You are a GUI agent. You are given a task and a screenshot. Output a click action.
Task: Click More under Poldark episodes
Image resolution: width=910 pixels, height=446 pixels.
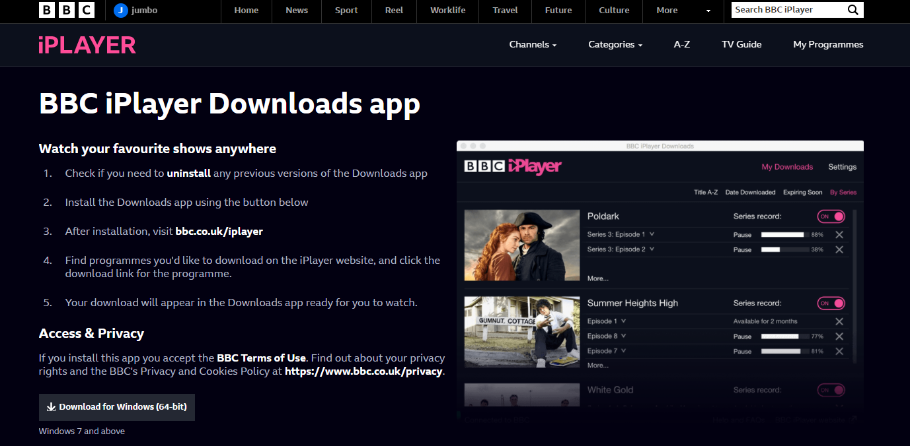tap(598, 278)
